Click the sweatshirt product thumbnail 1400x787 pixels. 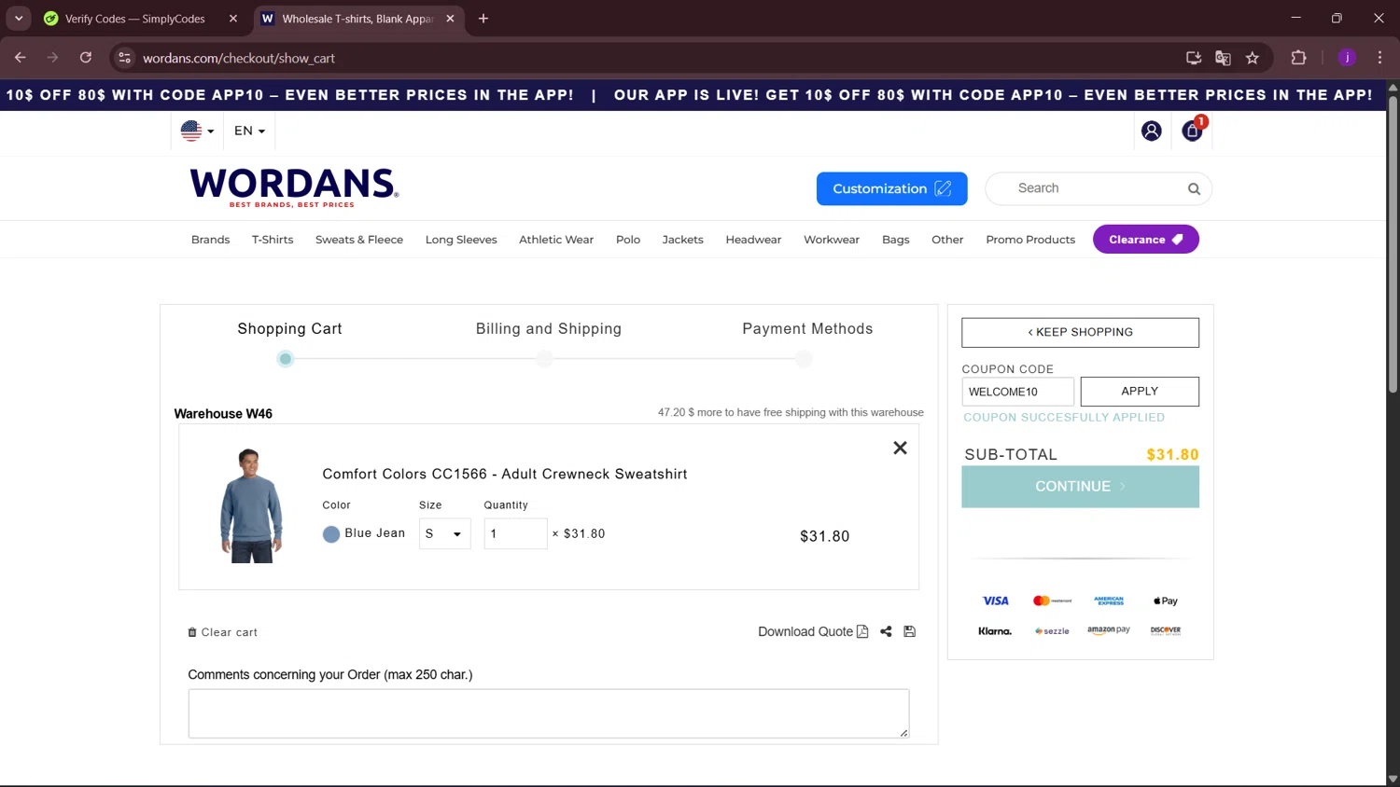(250, 506)
